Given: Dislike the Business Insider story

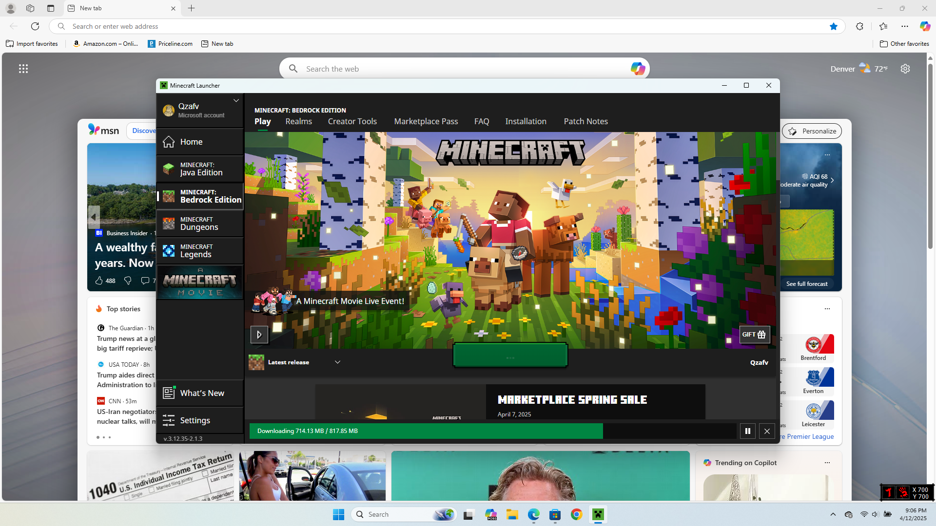Looking at the screenshot, I should 128,281.
